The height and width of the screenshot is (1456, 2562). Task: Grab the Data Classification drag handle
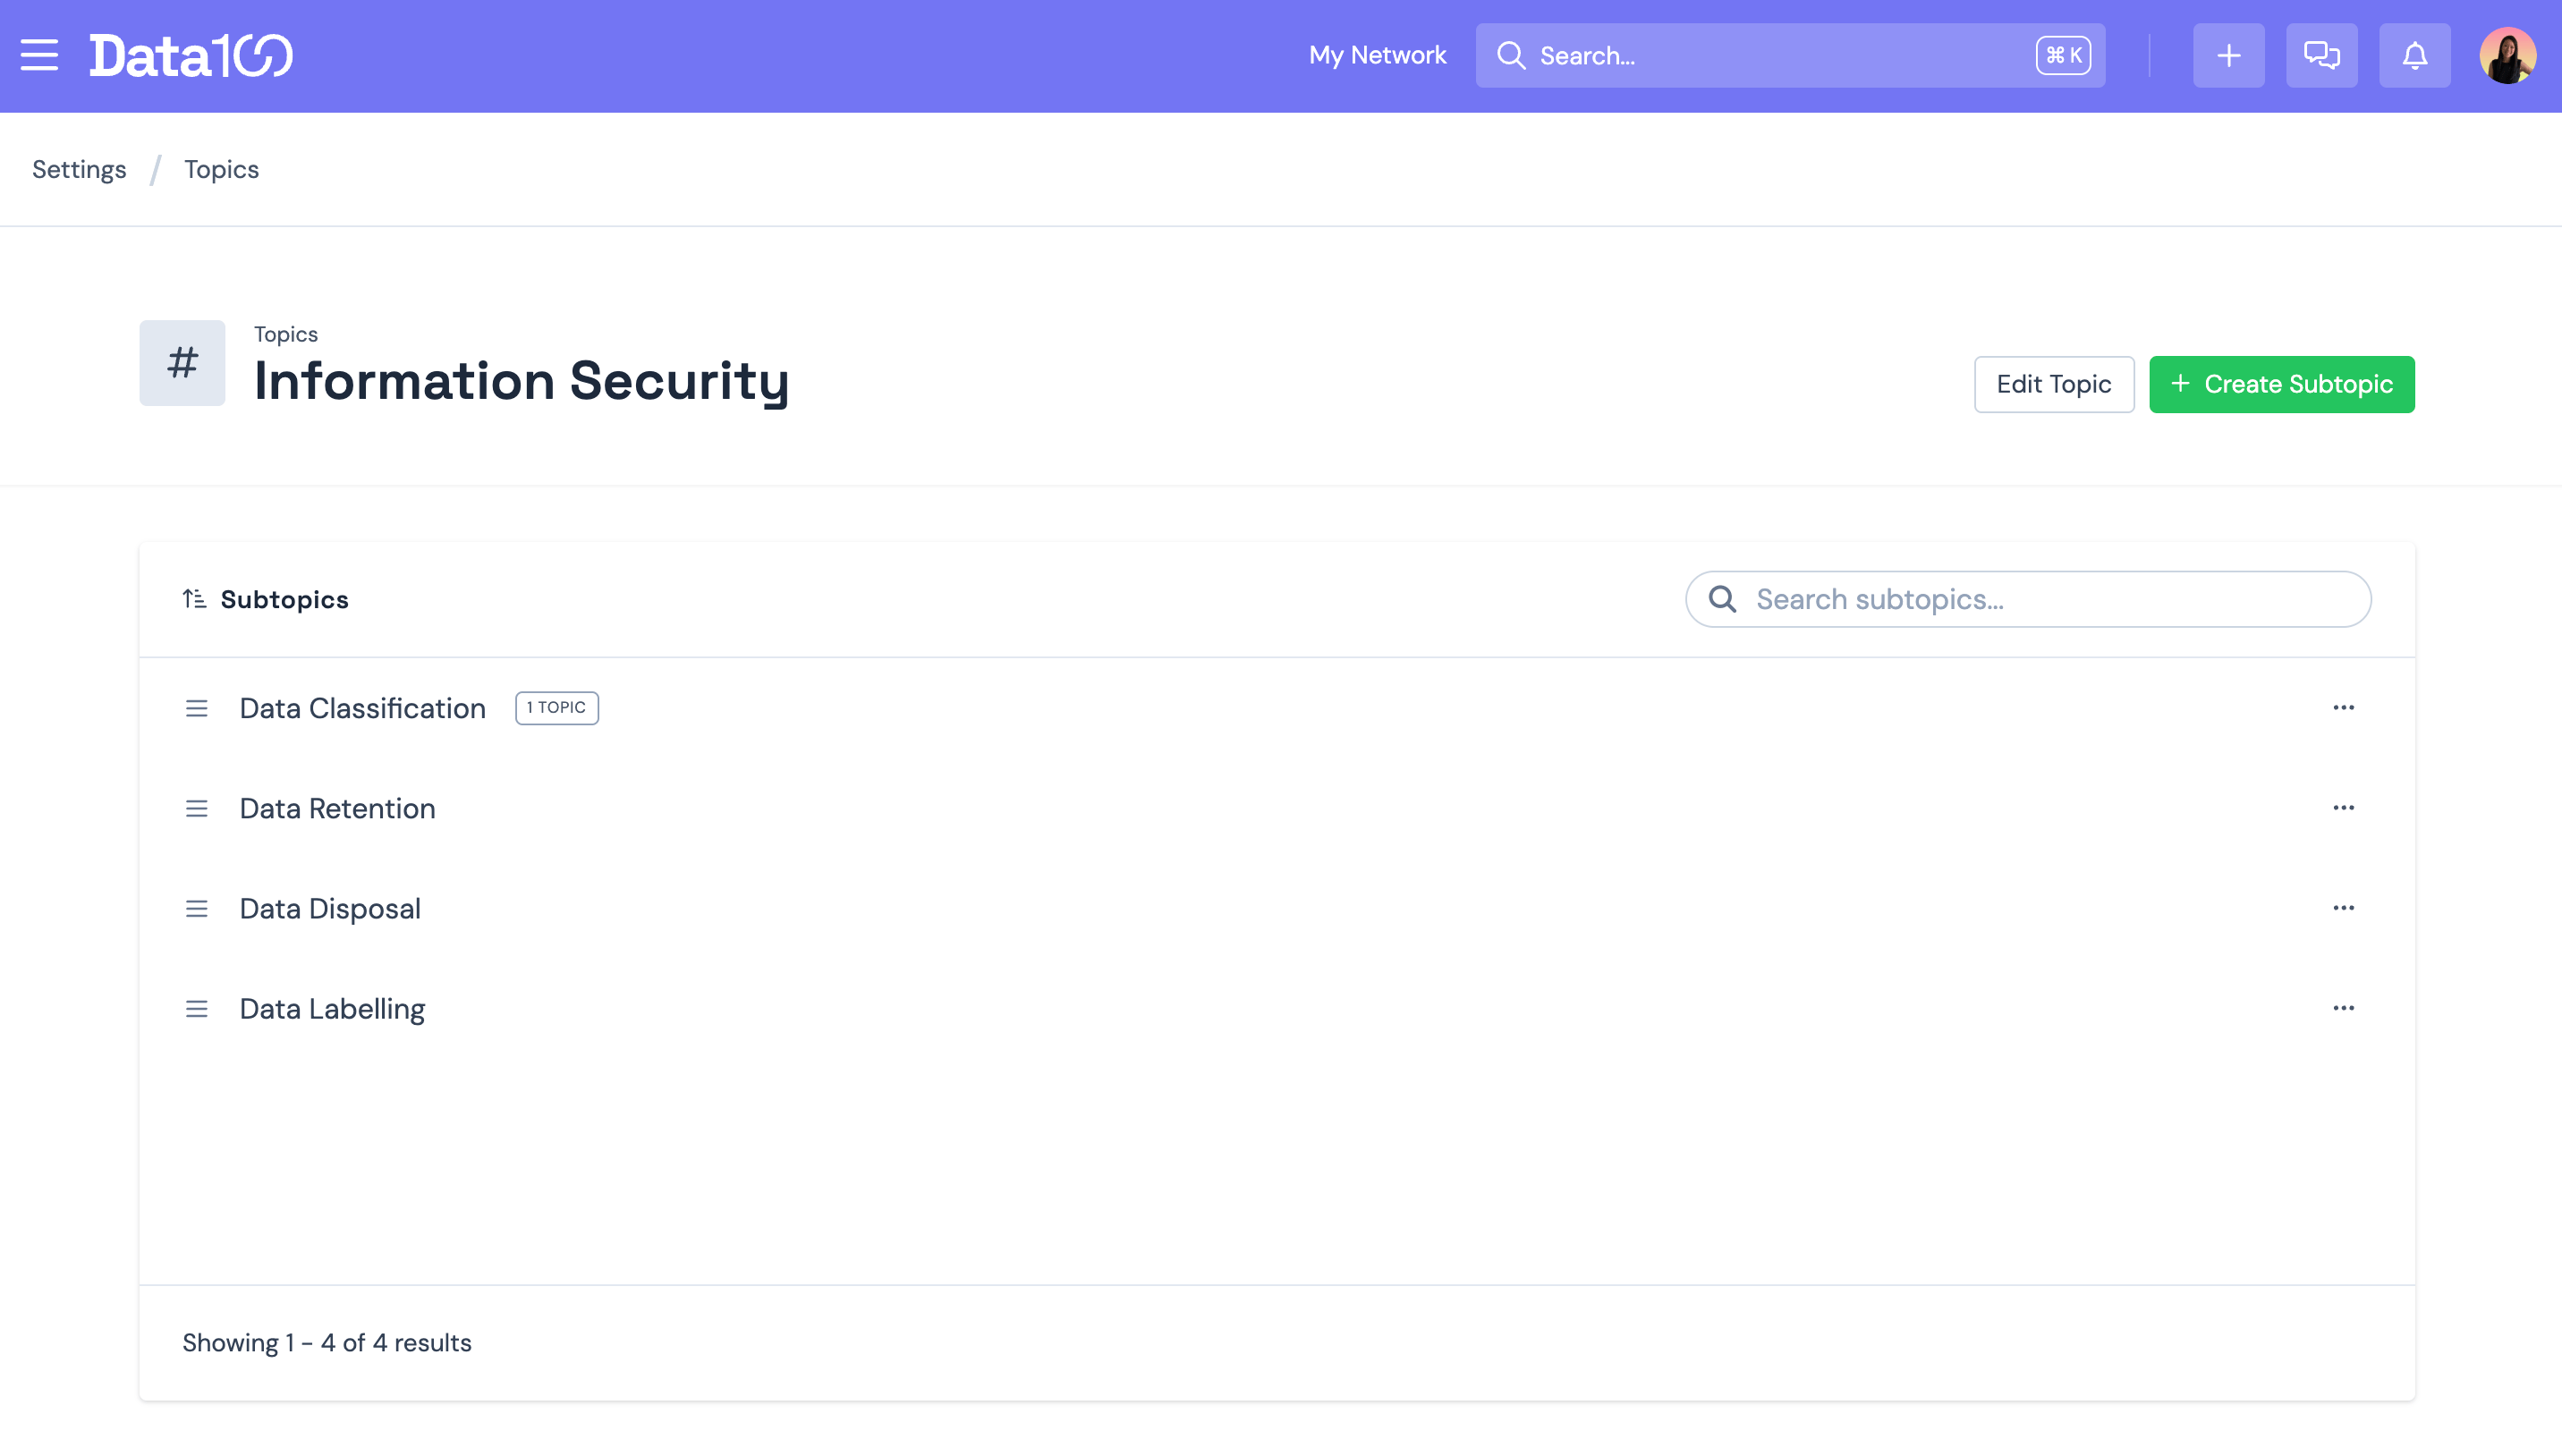(x=196, y=708)
